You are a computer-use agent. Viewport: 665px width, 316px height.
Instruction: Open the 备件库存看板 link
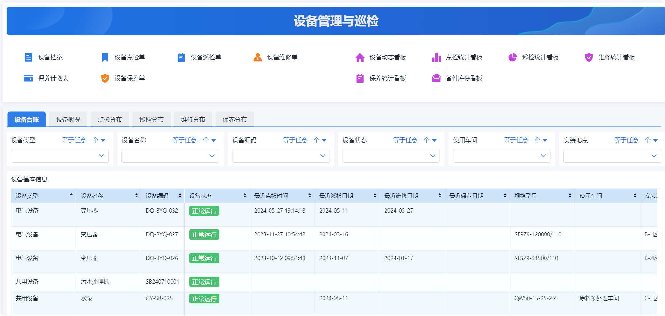pyautogui.click(x=464, y=78)
